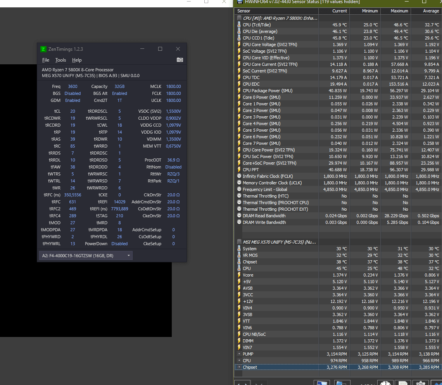Select the Frequency Limit - Global row
This screenshot has width=442, height=385.
338,189
